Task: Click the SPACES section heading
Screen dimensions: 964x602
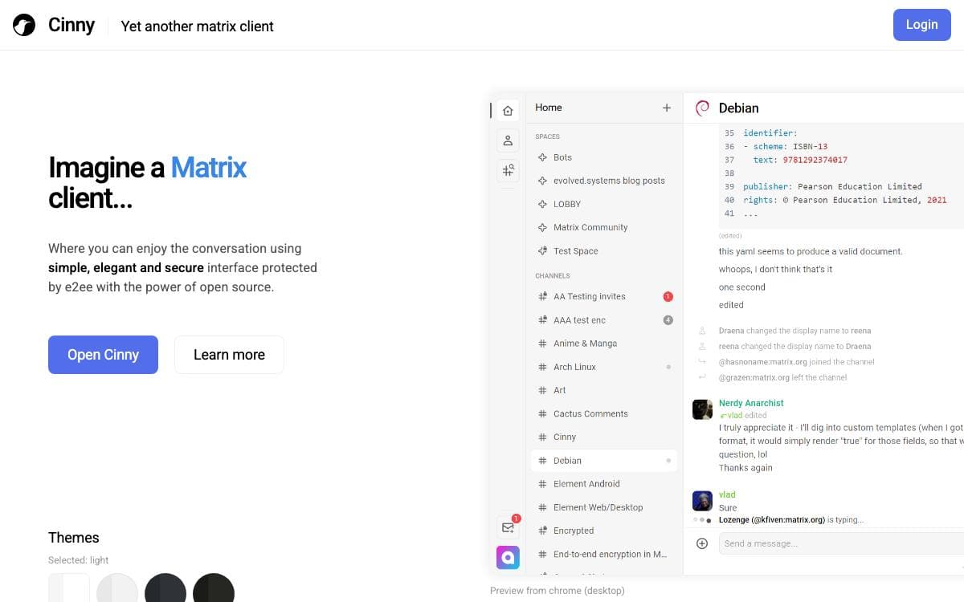Action: click(548, 136)
